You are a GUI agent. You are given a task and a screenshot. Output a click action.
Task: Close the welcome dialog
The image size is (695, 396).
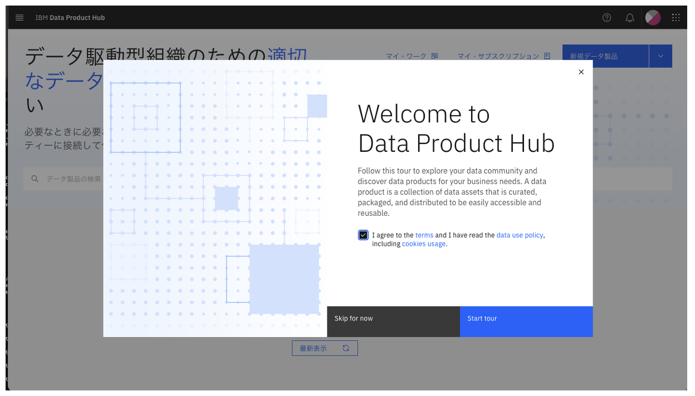click(x=581, y=72)
